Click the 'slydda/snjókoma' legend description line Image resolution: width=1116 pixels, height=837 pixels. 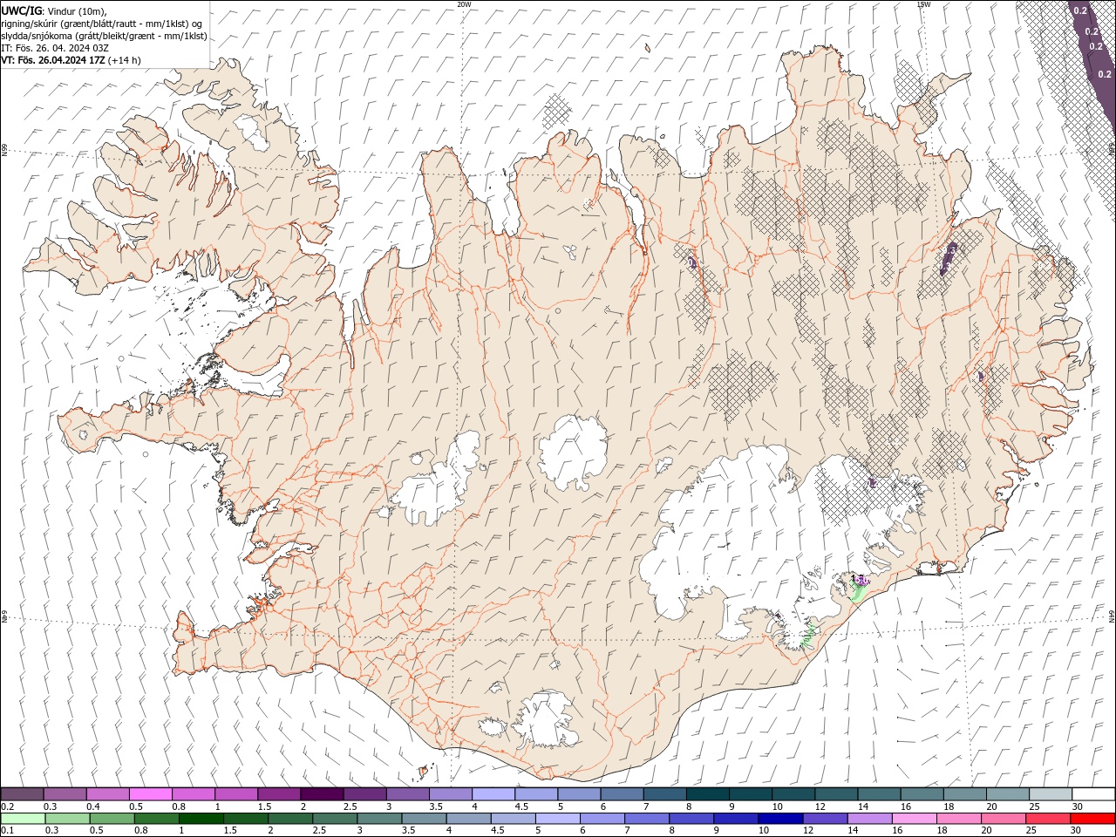[x=104, y=36]
